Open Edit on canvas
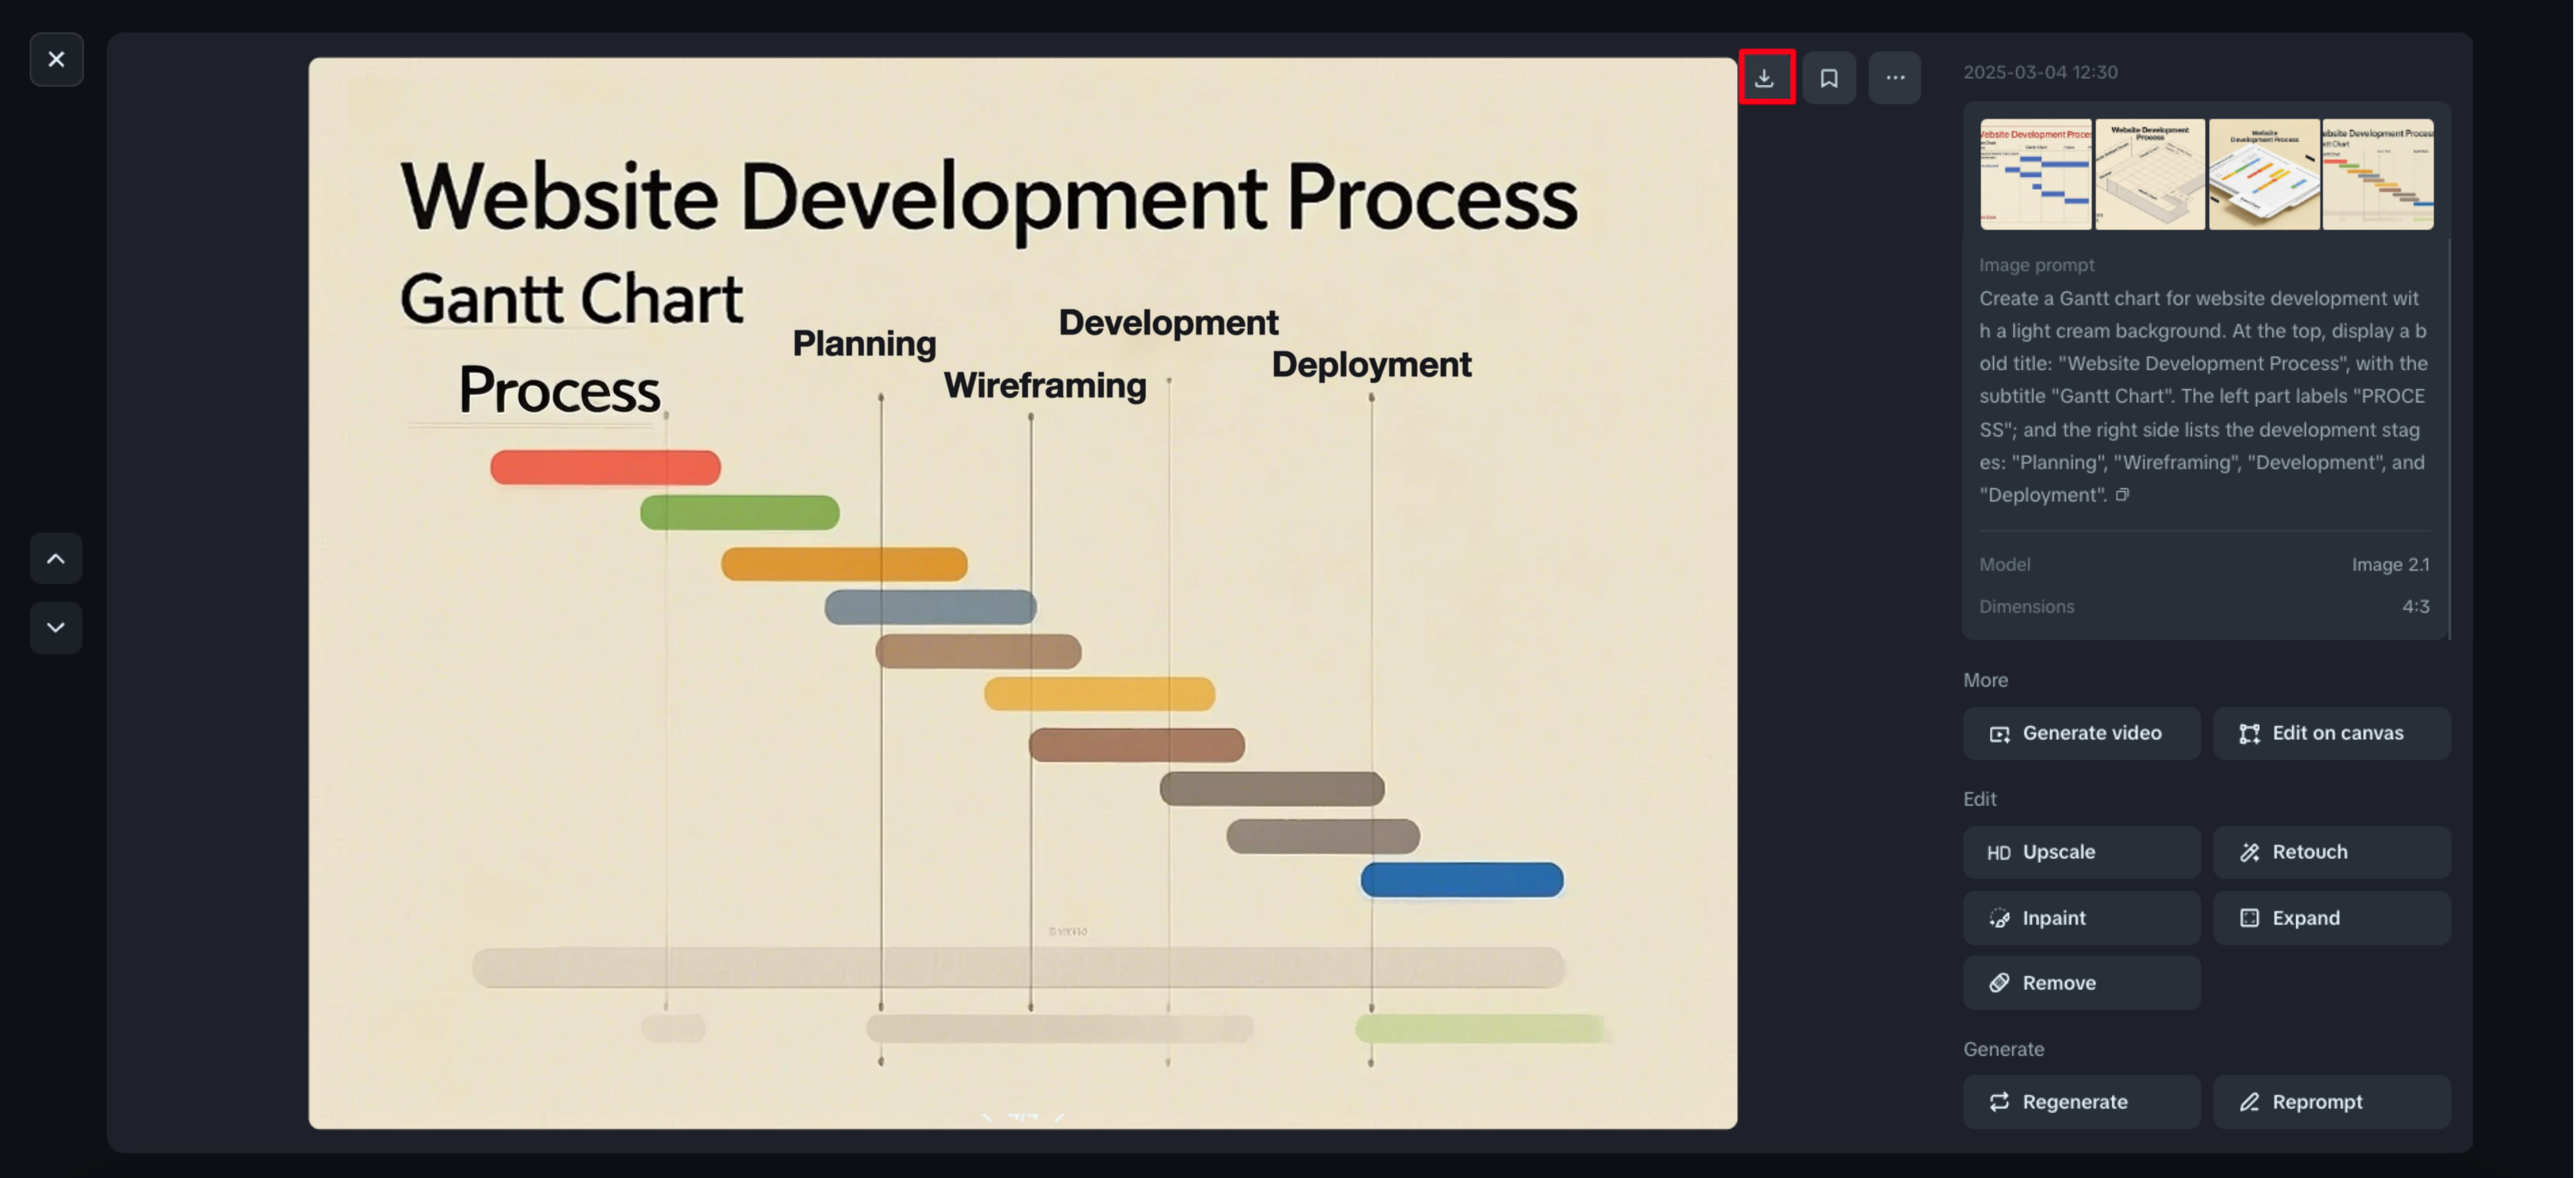 tap(2331, 733)
